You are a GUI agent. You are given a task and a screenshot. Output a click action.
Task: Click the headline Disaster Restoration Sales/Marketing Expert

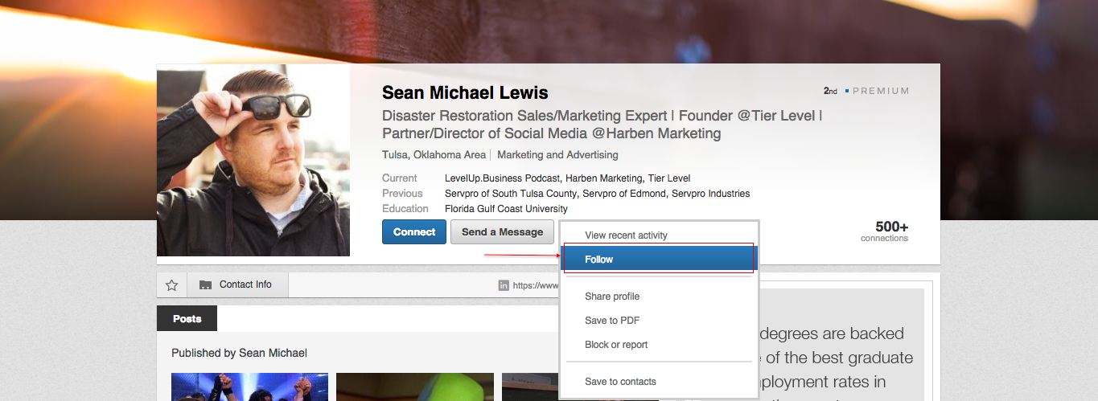[602, 125]
